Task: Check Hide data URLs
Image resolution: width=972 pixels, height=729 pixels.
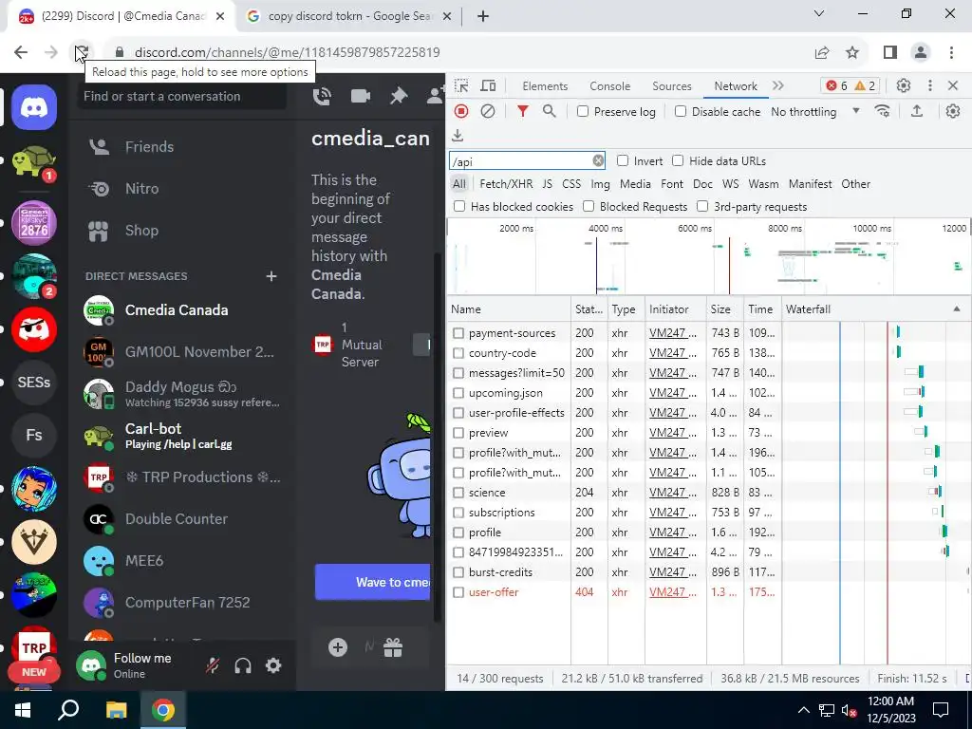Action: tap(678, 161)
